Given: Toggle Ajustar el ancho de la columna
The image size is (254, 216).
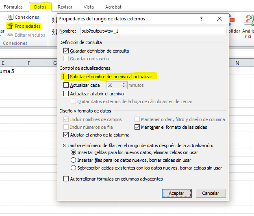Looking at the screenshot, I should (66, 135).
